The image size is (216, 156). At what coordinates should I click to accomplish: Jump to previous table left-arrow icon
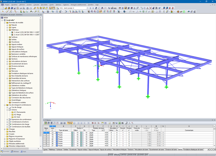pos(61,123)
